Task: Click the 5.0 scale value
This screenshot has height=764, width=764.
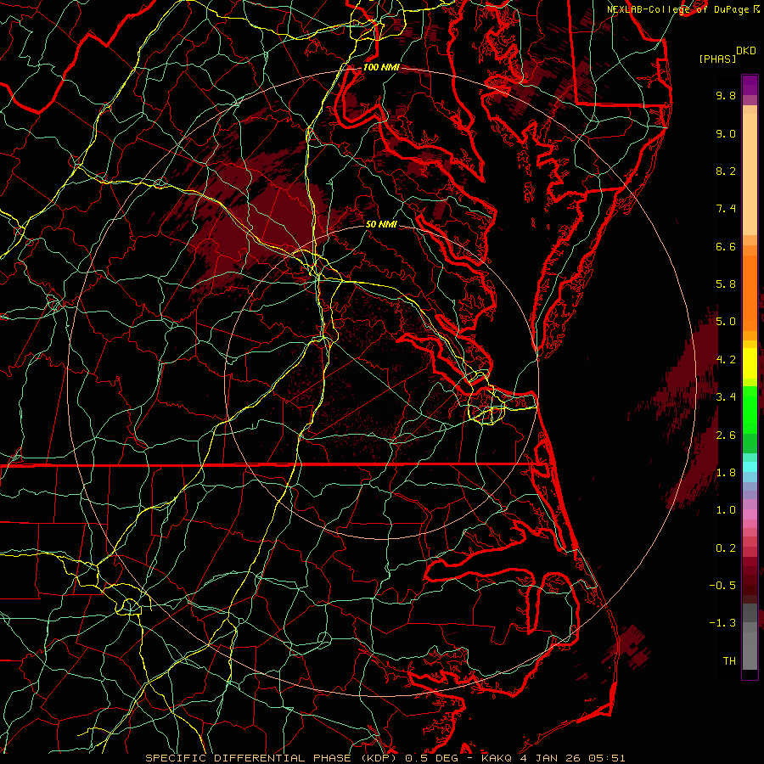Action: tap(726, 322)
